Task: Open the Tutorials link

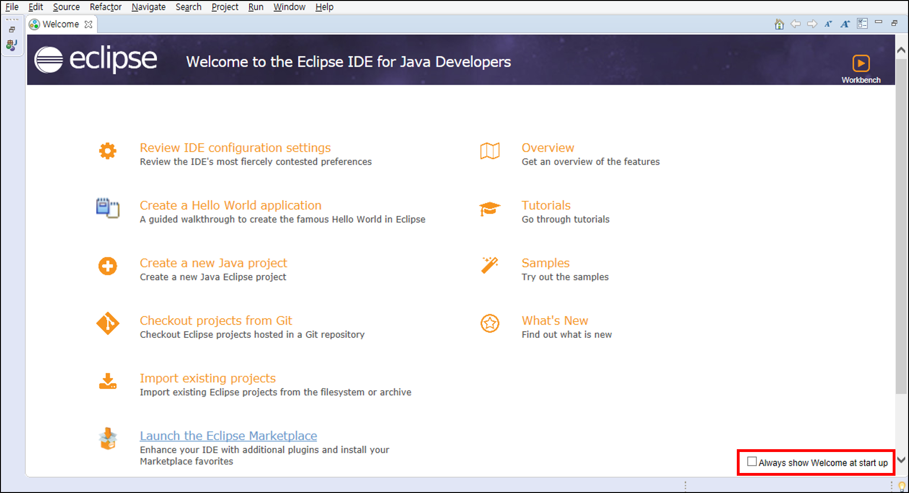Action: 546,205
